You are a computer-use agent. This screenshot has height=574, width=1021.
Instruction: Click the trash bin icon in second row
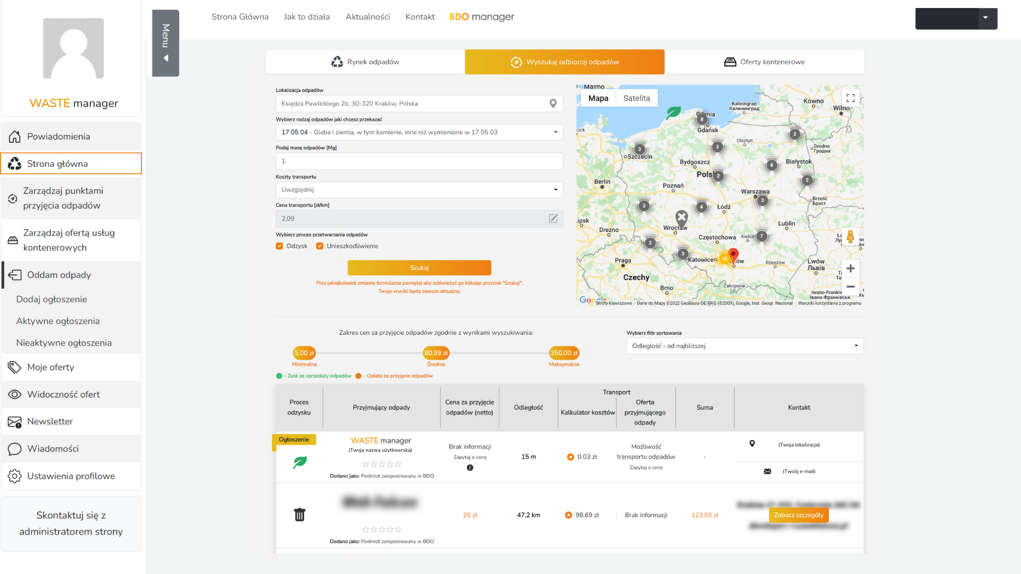pyautogui.click(x=300, y=514)
